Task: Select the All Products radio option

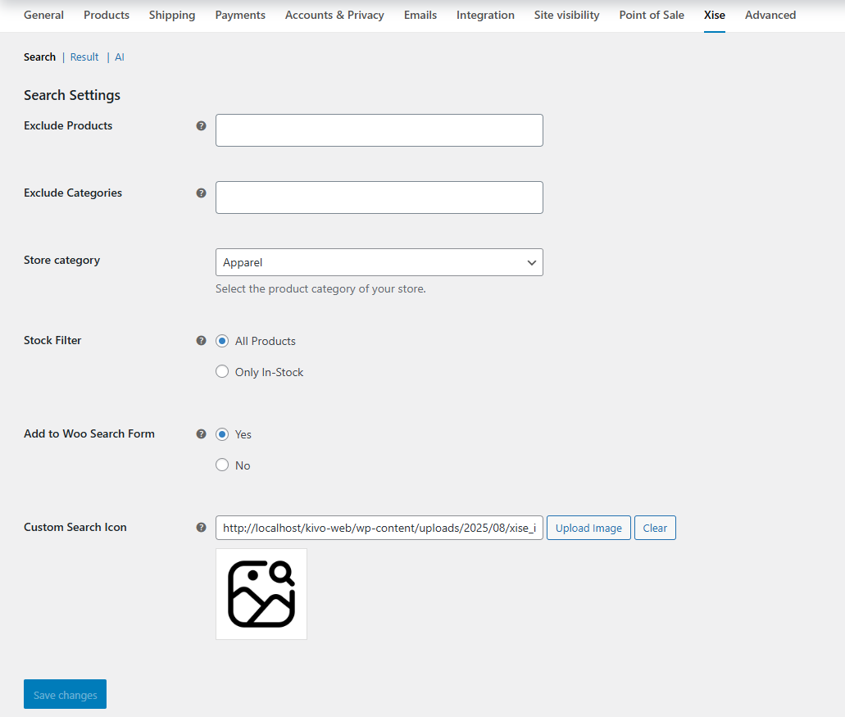Action: click(x=222, y=341)
